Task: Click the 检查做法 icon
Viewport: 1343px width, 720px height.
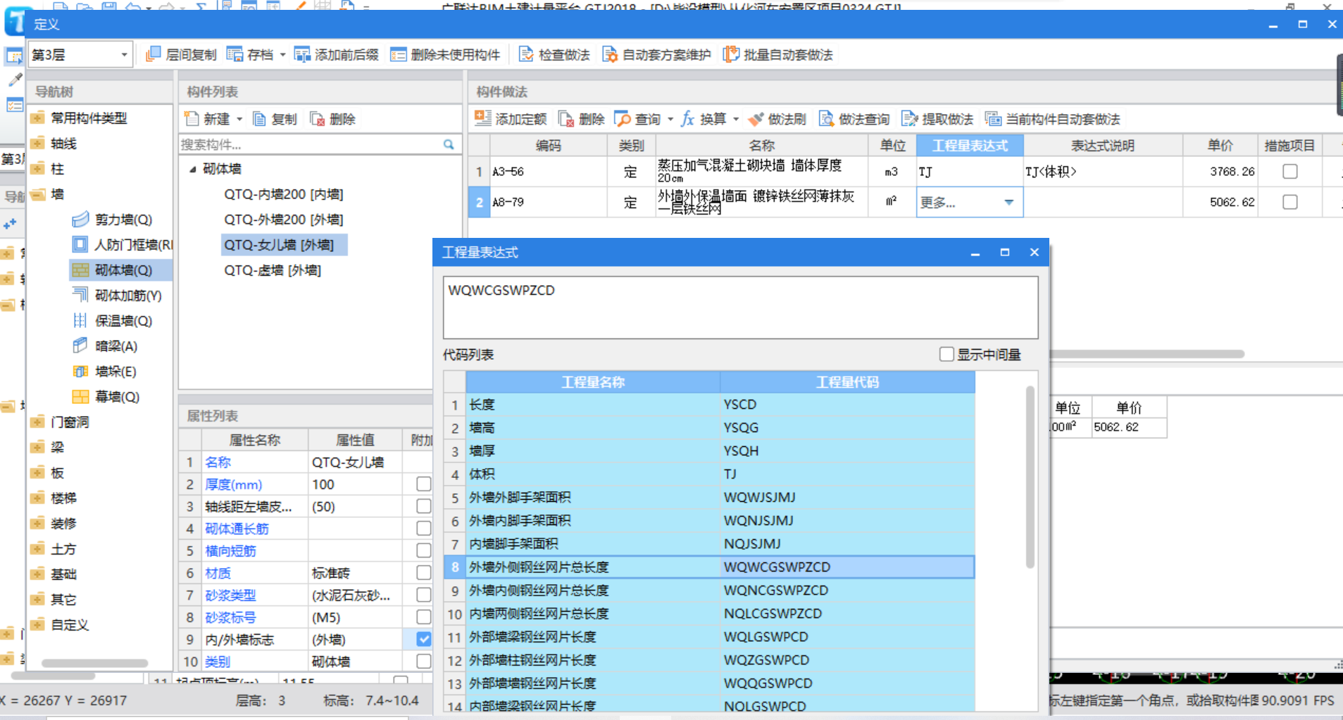Action: click(526, 54)
